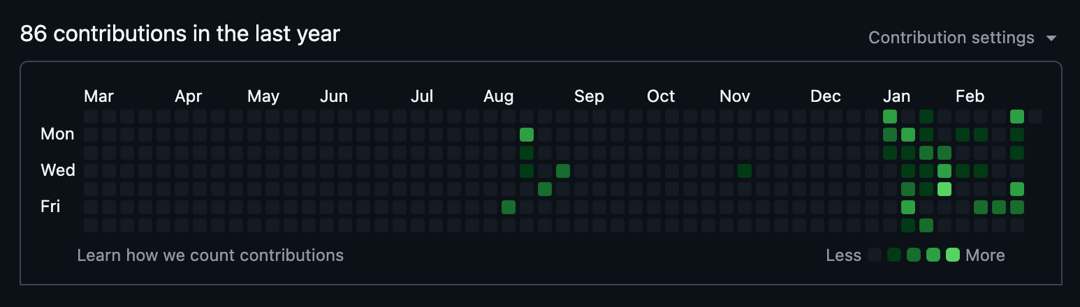Image resolution: width=1080 pixels, height=307 pixels.
Task: Click the Fri weekday label
Action: 50,207
